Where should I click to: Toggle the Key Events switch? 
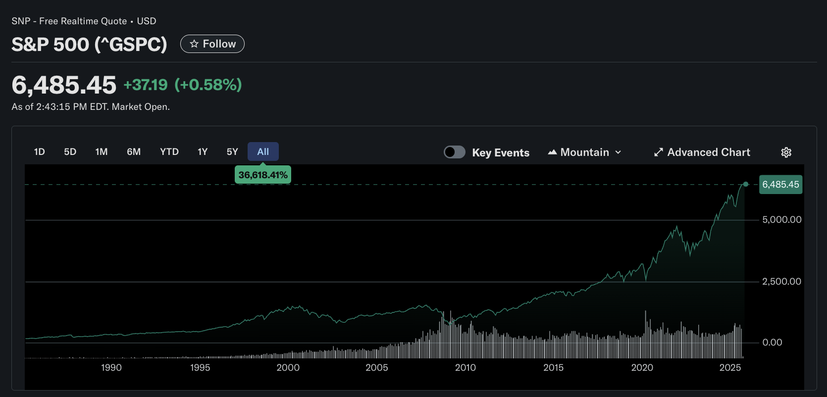click(454, 152)
